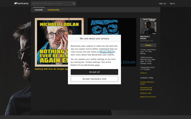Click the contact / help heading
This screenshot has width=191, height=119.
[x=147, y=78]
